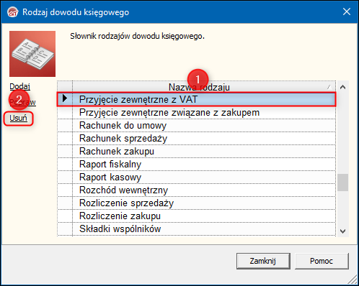The height and width of the screenshot is (286, 359).
Task: Click the row pointer arrow beside Przyjęcie zewnętrzne z VAT
Action: point(65,98)
